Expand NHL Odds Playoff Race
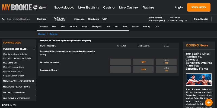This screenshot has width=217, height=108. click(x=19, y=98)
